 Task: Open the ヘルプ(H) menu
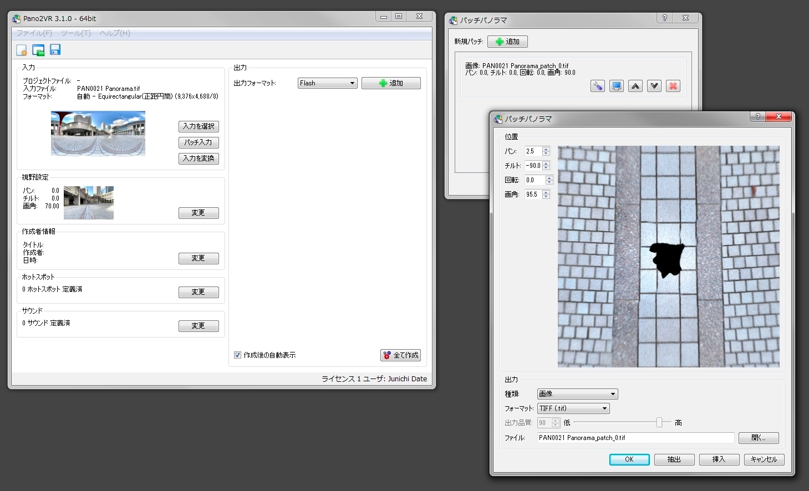(115, 33)
